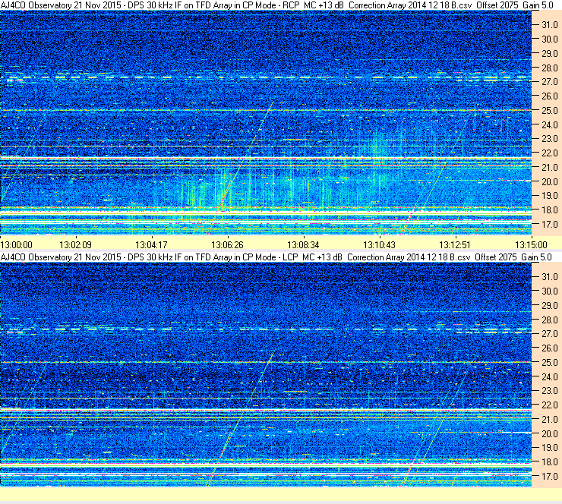562x504 pixels.
Task: Select 23.0 on the RCP frequency axis
Action: click(x=550, y=139)
